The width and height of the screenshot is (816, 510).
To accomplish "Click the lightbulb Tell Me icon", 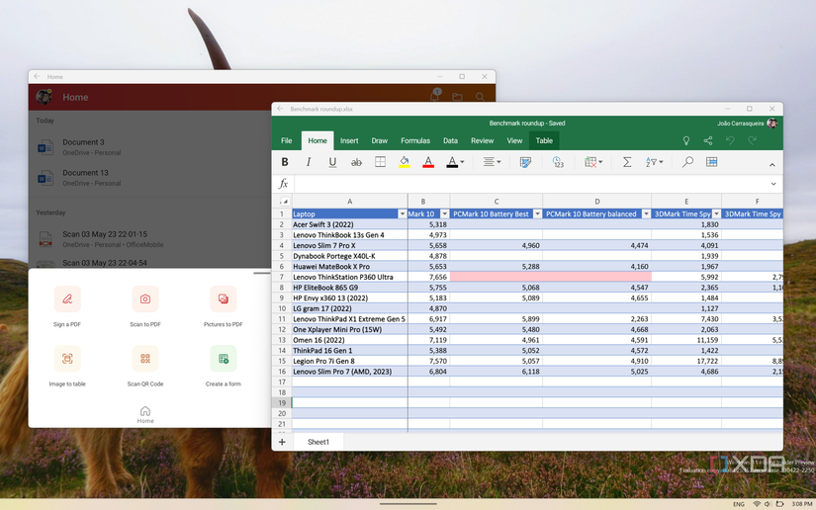I will tap(686, 141).
